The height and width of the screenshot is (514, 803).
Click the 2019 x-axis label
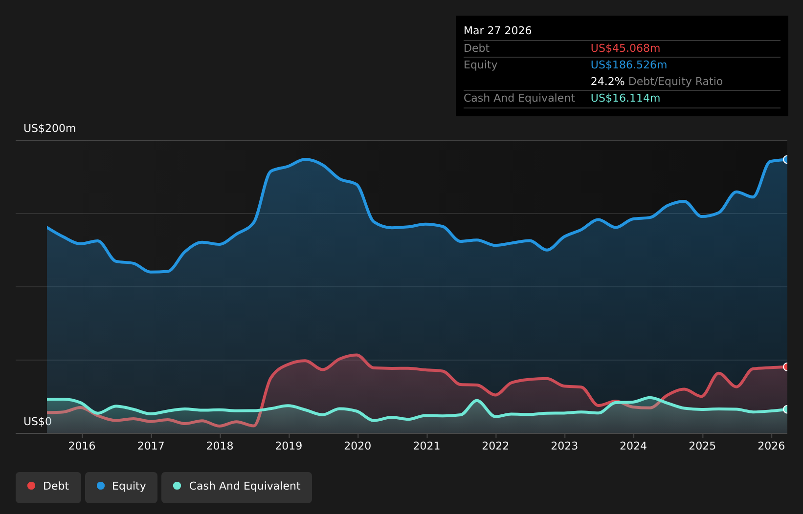point(289,446)
